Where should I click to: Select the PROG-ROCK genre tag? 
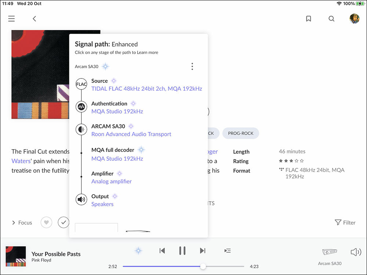pos(240,133)
